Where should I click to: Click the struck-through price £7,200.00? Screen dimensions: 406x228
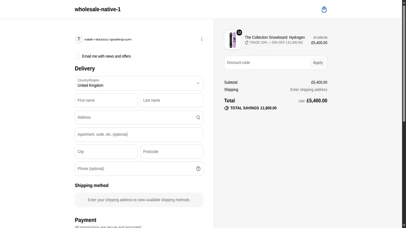pos(320,37)
